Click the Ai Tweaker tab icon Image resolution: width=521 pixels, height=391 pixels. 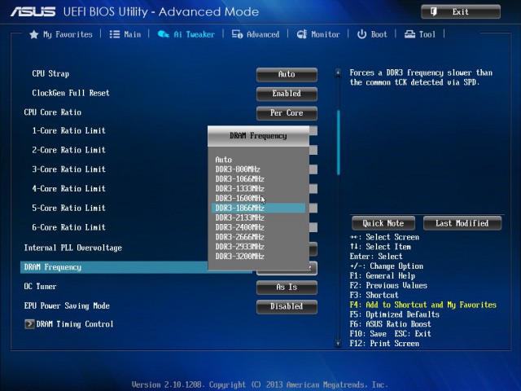(163, 34)
